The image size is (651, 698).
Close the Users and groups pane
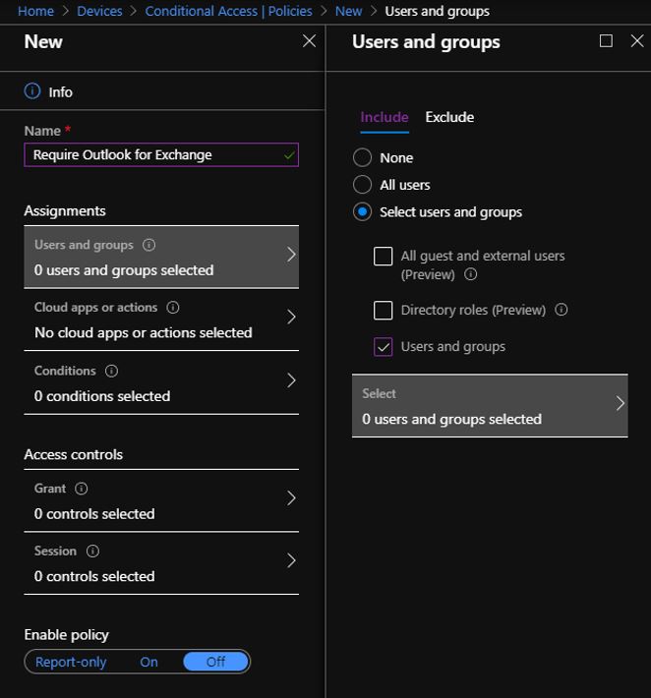[x=637, y=41]
